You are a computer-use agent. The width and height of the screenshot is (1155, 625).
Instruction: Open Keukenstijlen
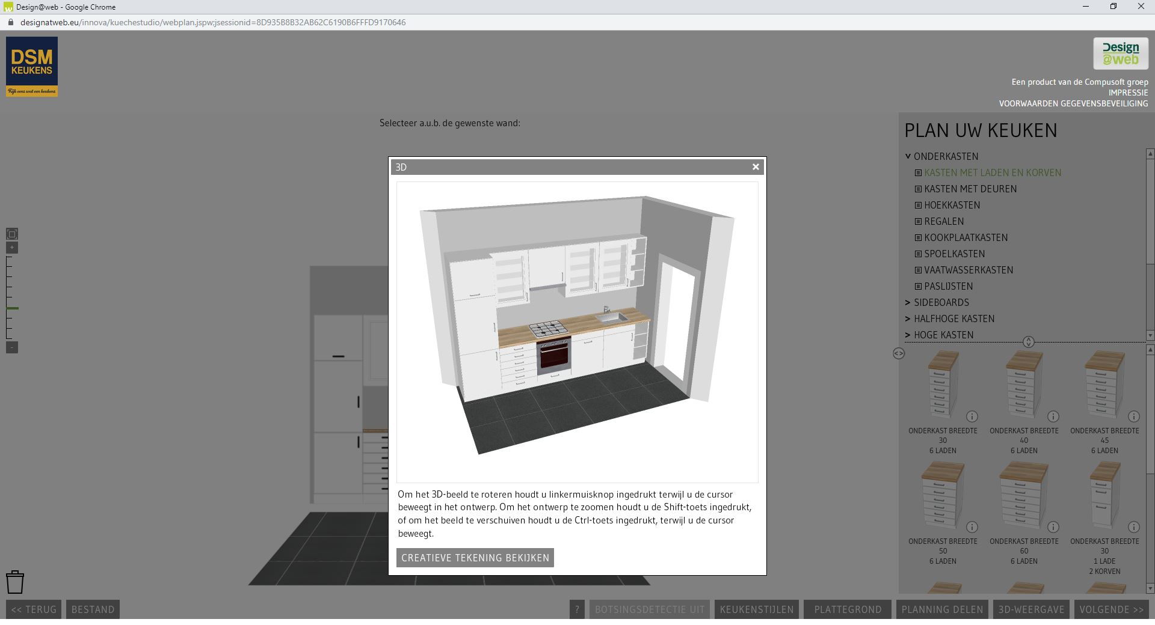point(757,609)
